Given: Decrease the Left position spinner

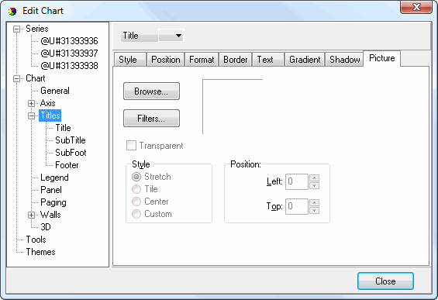Looking at the screenshot, I should (x=314, y=185).
